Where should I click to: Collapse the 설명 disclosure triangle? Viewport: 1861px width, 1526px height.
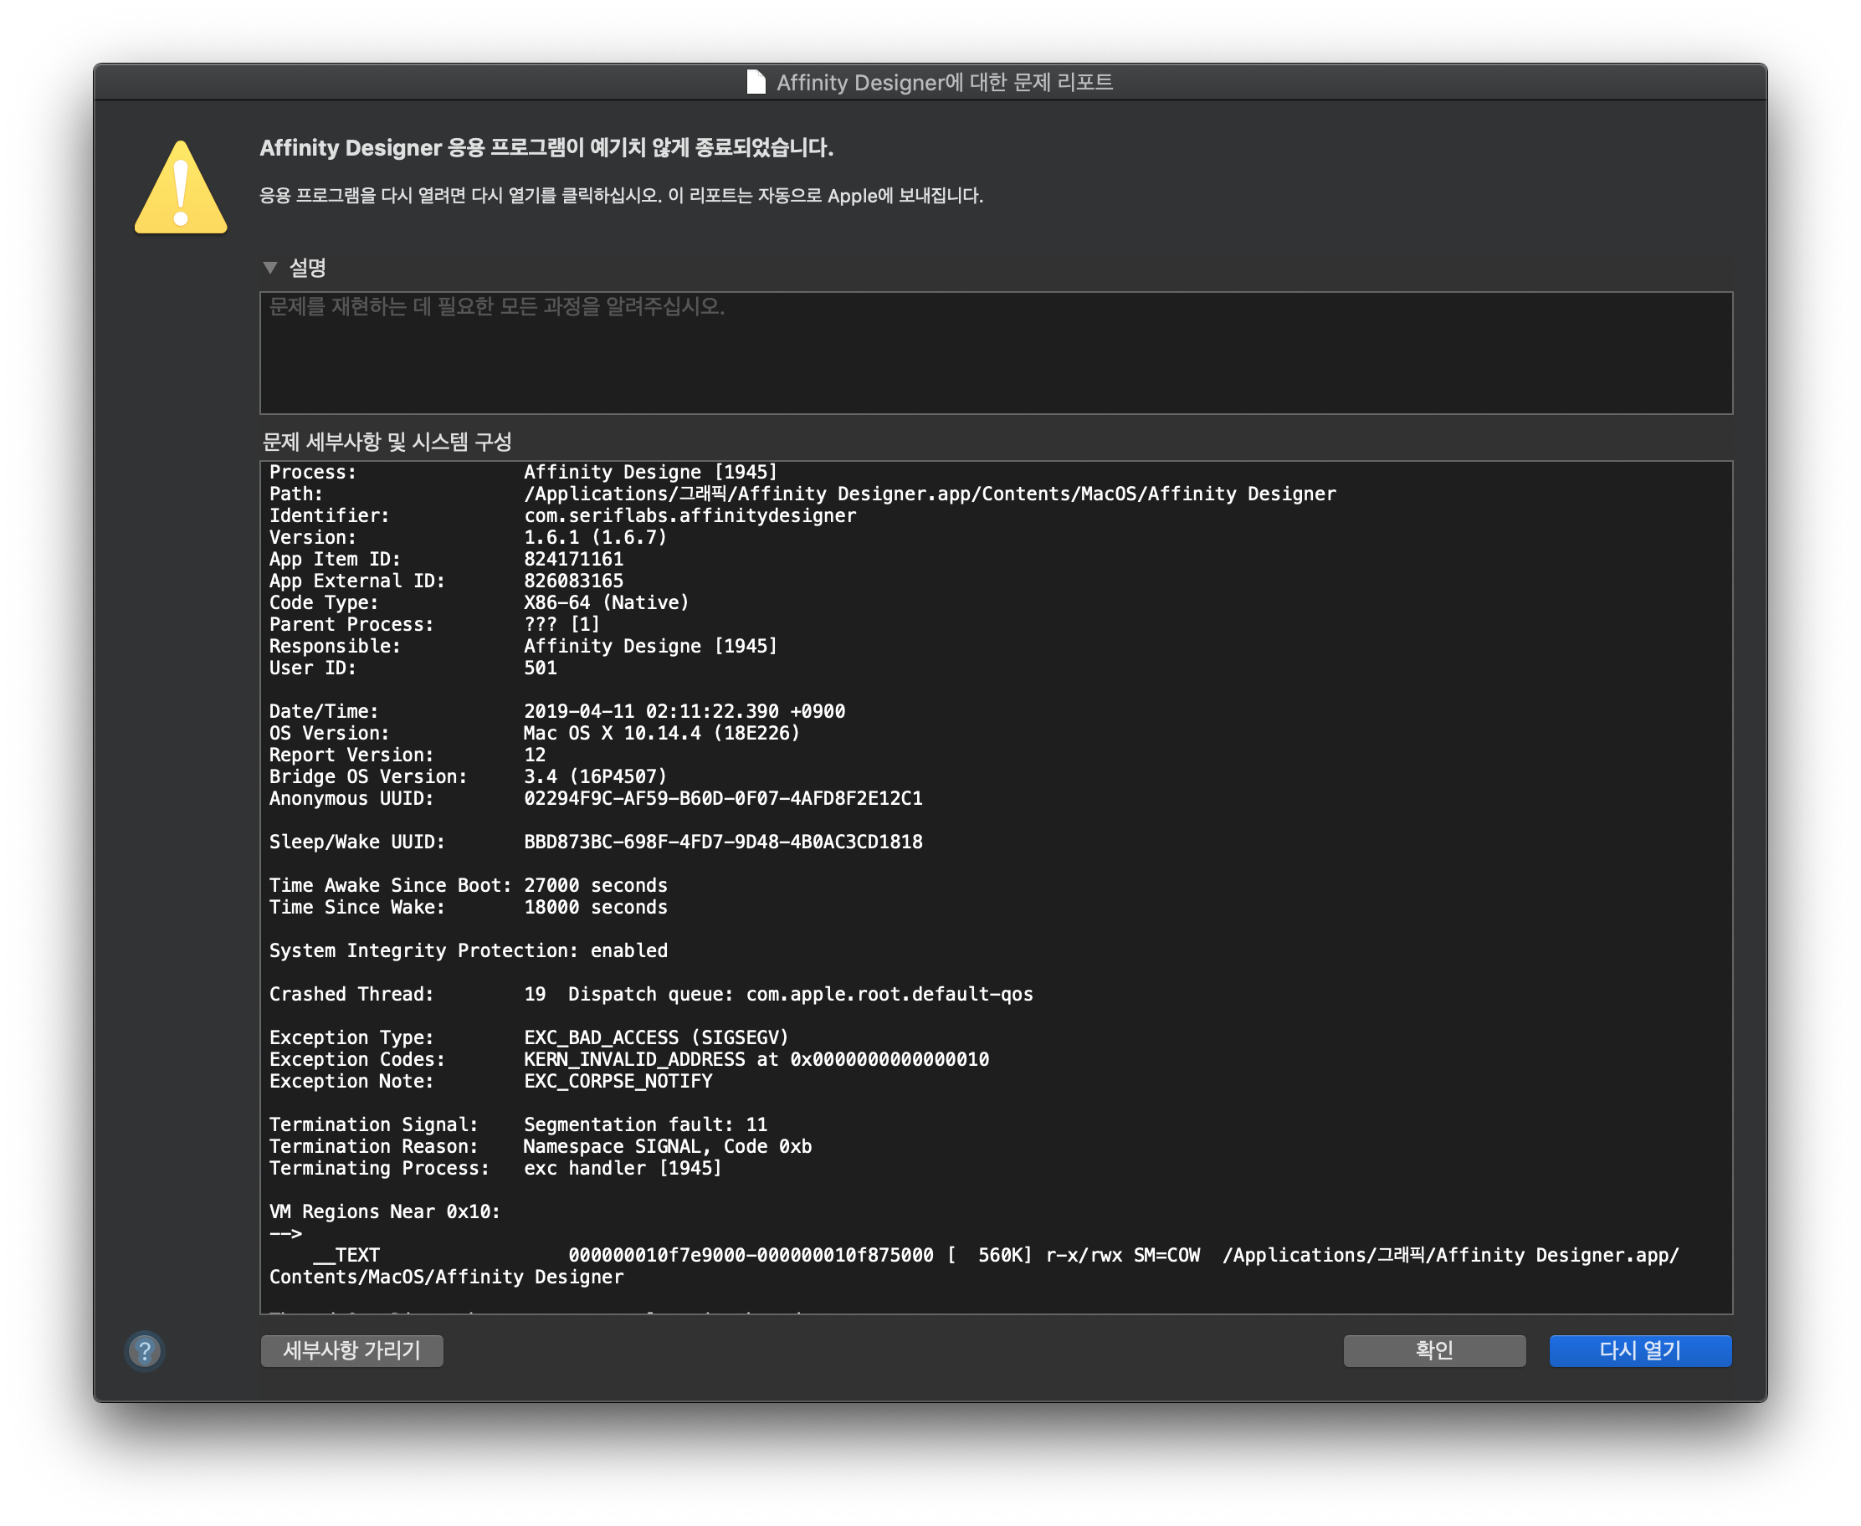[271, 267]
